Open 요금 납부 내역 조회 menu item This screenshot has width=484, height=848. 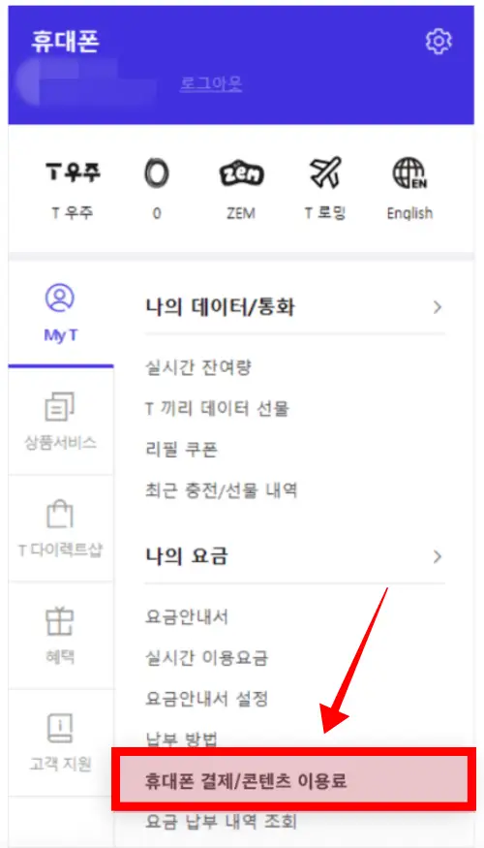click(221, 822)
